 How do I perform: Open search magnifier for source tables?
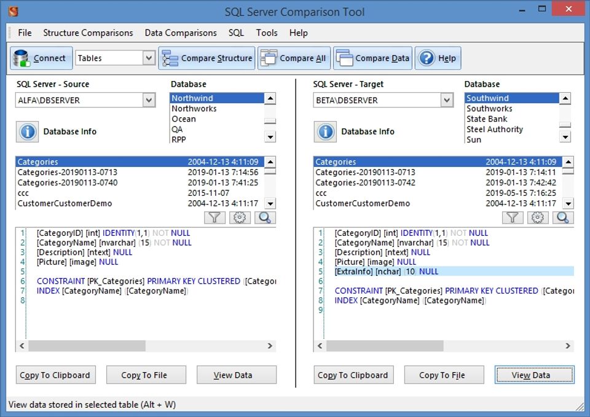(x=265, y=217)
